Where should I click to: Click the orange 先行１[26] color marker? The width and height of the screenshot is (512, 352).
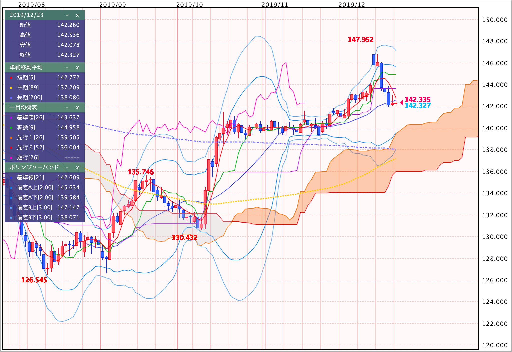(11, 138)
